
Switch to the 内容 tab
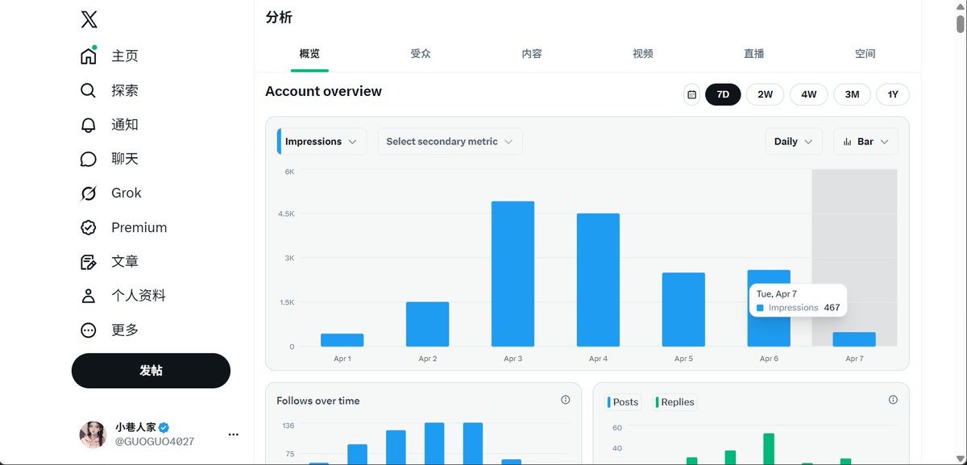531,53
